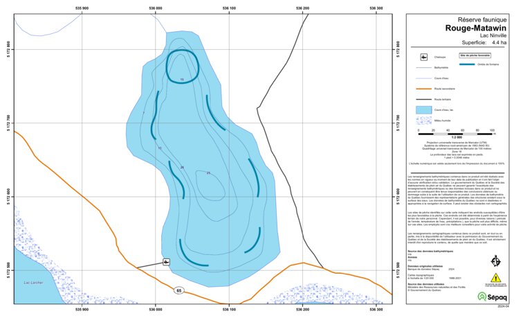This screenshot has width=523, height=318.
Task: Click the north arrow compass symbol
Action: click(x=495, y=261)
